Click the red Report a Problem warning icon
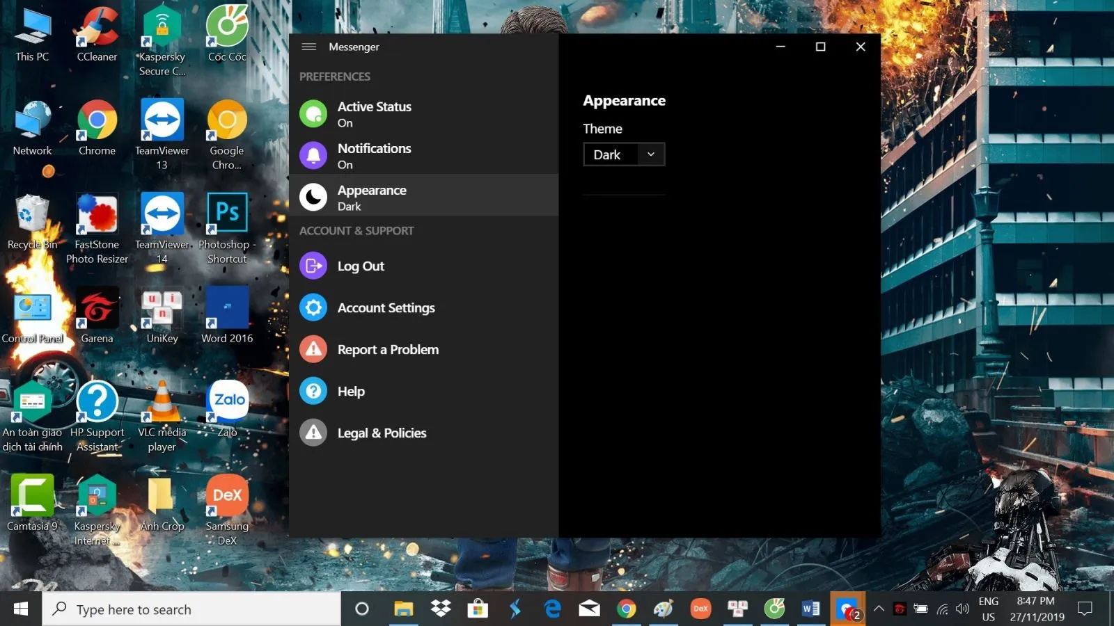The width and height of the screenshot is (1114, 626). point(313,349)
